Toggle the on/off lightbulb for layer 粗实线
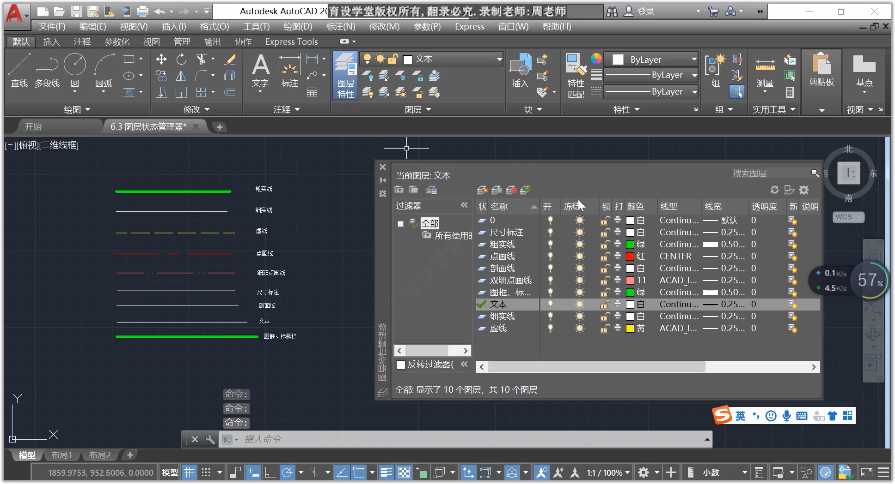Image resolution: width=895 pixels, height=484 pixels. point(550,244)
